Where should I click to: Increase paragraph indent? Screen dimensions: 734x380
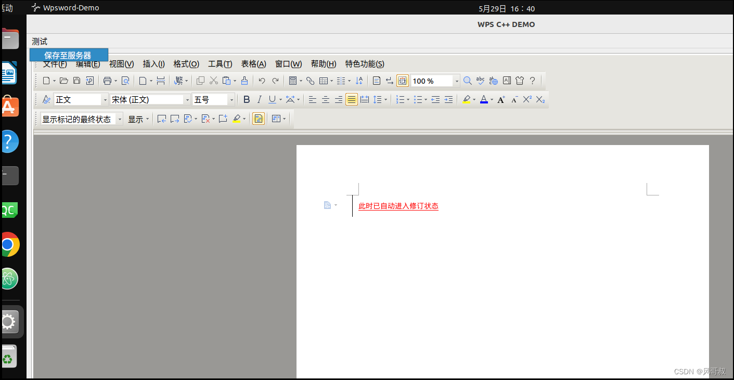[x=448, y=99]
